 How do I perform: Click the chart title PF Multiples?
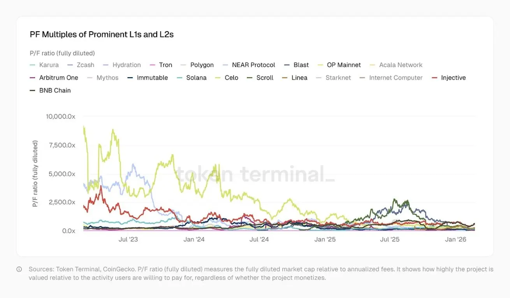click(x=102, y=34)
